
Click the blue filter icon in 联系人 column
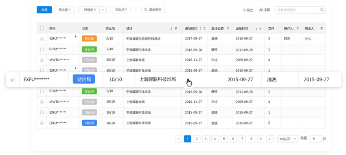[x=322, y=29]
